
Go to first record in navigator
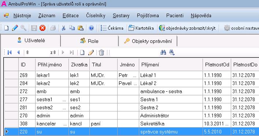(10, 52)
